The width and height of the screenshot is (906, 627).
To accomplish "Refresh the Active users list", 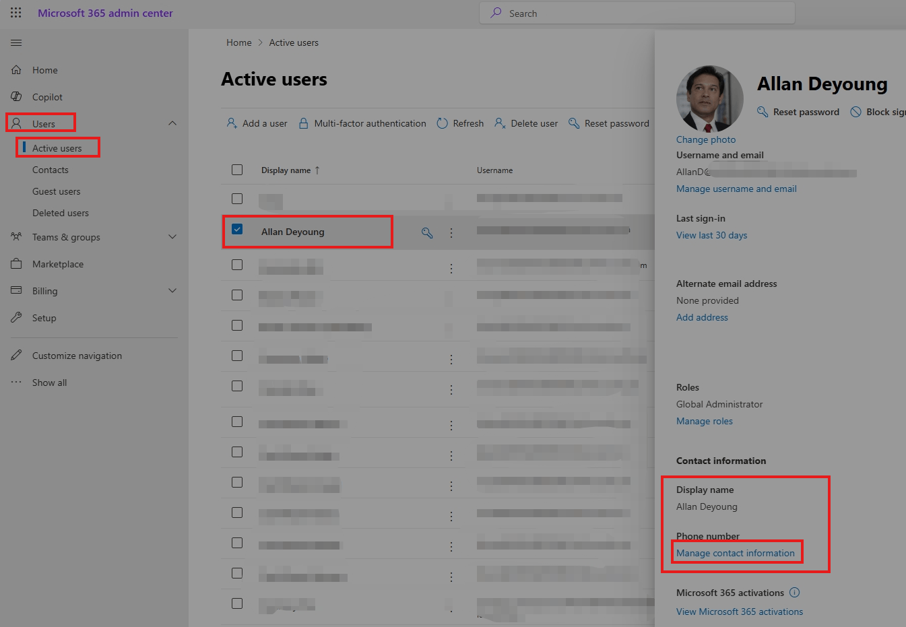I will tap(460, 123).
